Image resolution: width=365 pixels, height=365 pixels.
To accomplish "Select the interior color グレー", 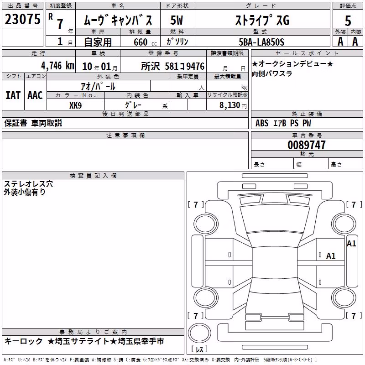I will [133, 105].
